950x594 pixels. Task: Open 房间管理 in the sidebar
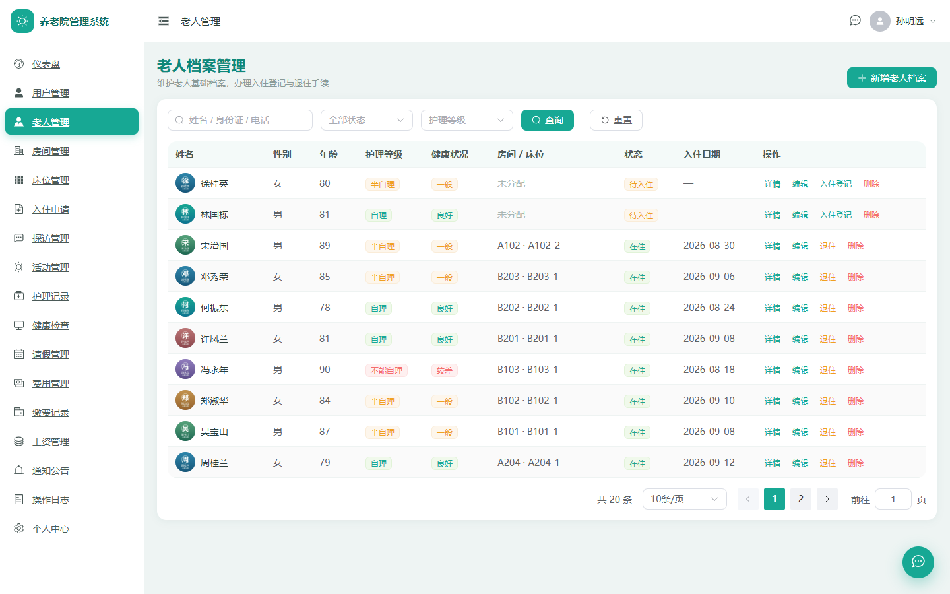[51, 151]
